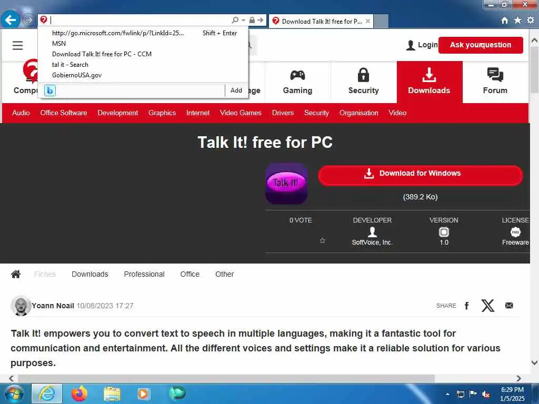The height and width of the screenshot is (404, 539).
Task: Click Office breadcrumb link
Action: click(189, 274)
